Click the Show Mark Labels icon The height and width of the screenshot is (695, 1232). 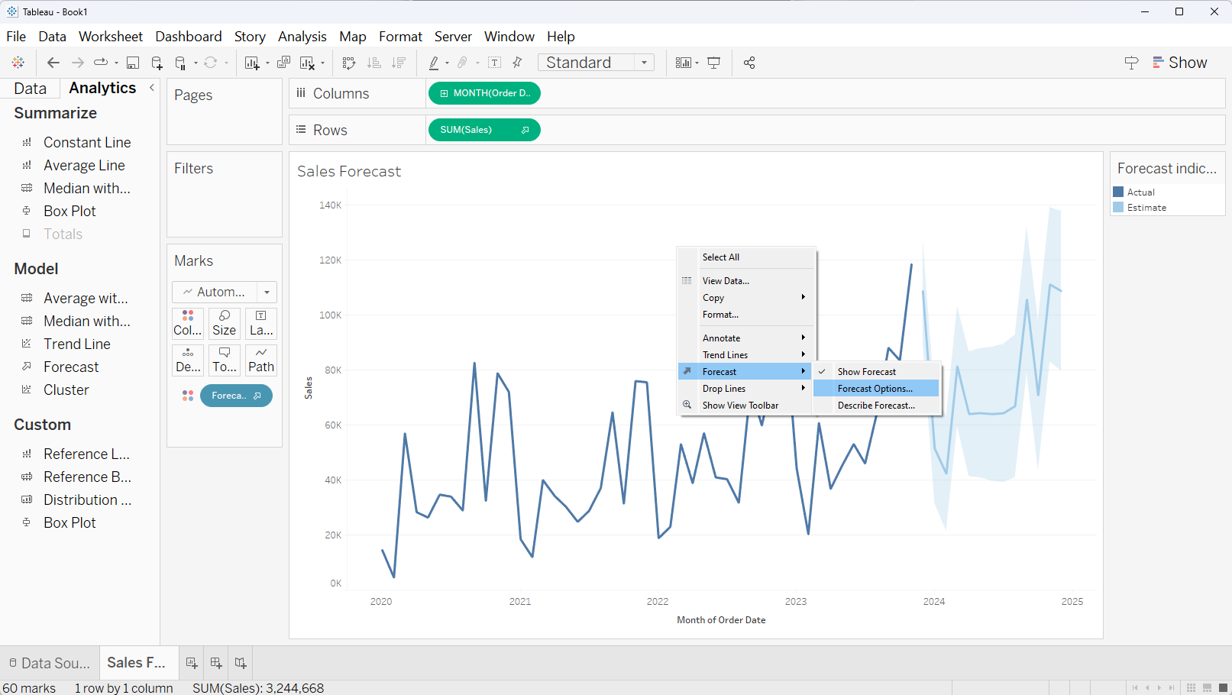494,63
